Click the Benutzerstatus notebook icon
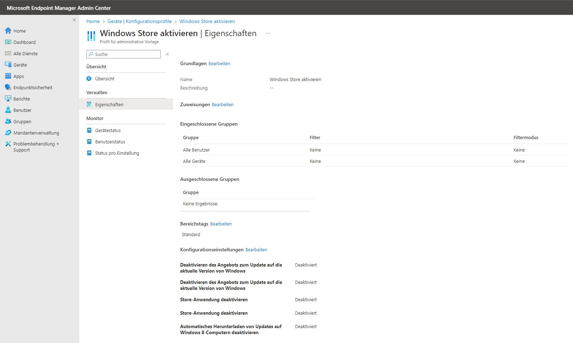Screen dimensions: 573x343 tap(89, 142)
